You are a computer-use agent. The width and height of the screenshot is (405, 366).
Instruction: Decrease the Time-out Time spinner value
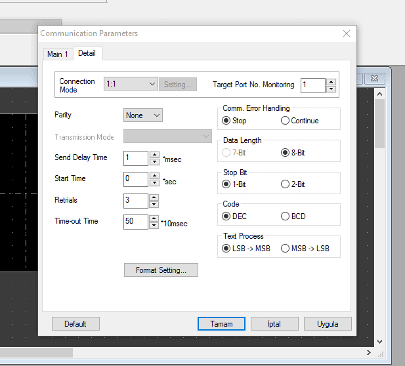pos(154,225)
